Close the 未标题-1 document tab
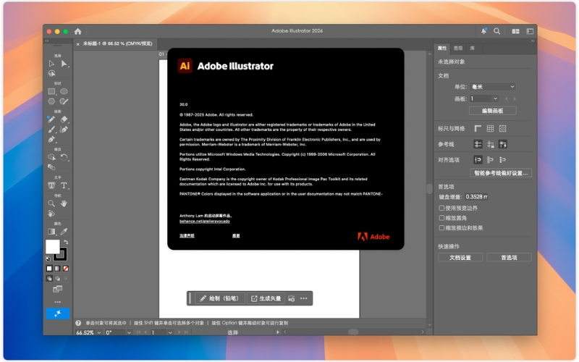 click(x=77, y=44)
